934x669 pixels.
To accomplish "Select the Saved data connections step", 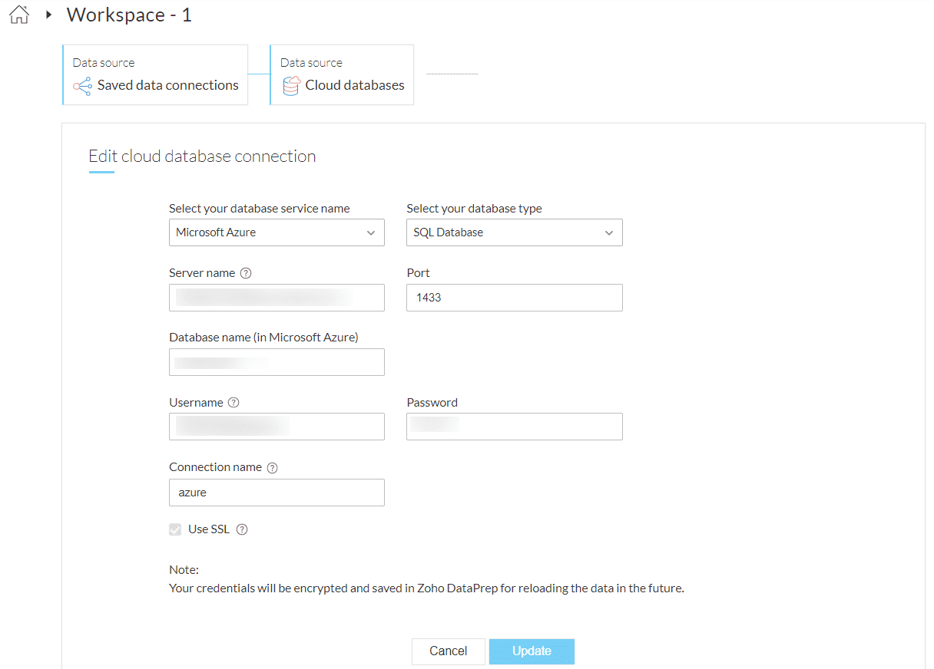I will coord(155,74).
